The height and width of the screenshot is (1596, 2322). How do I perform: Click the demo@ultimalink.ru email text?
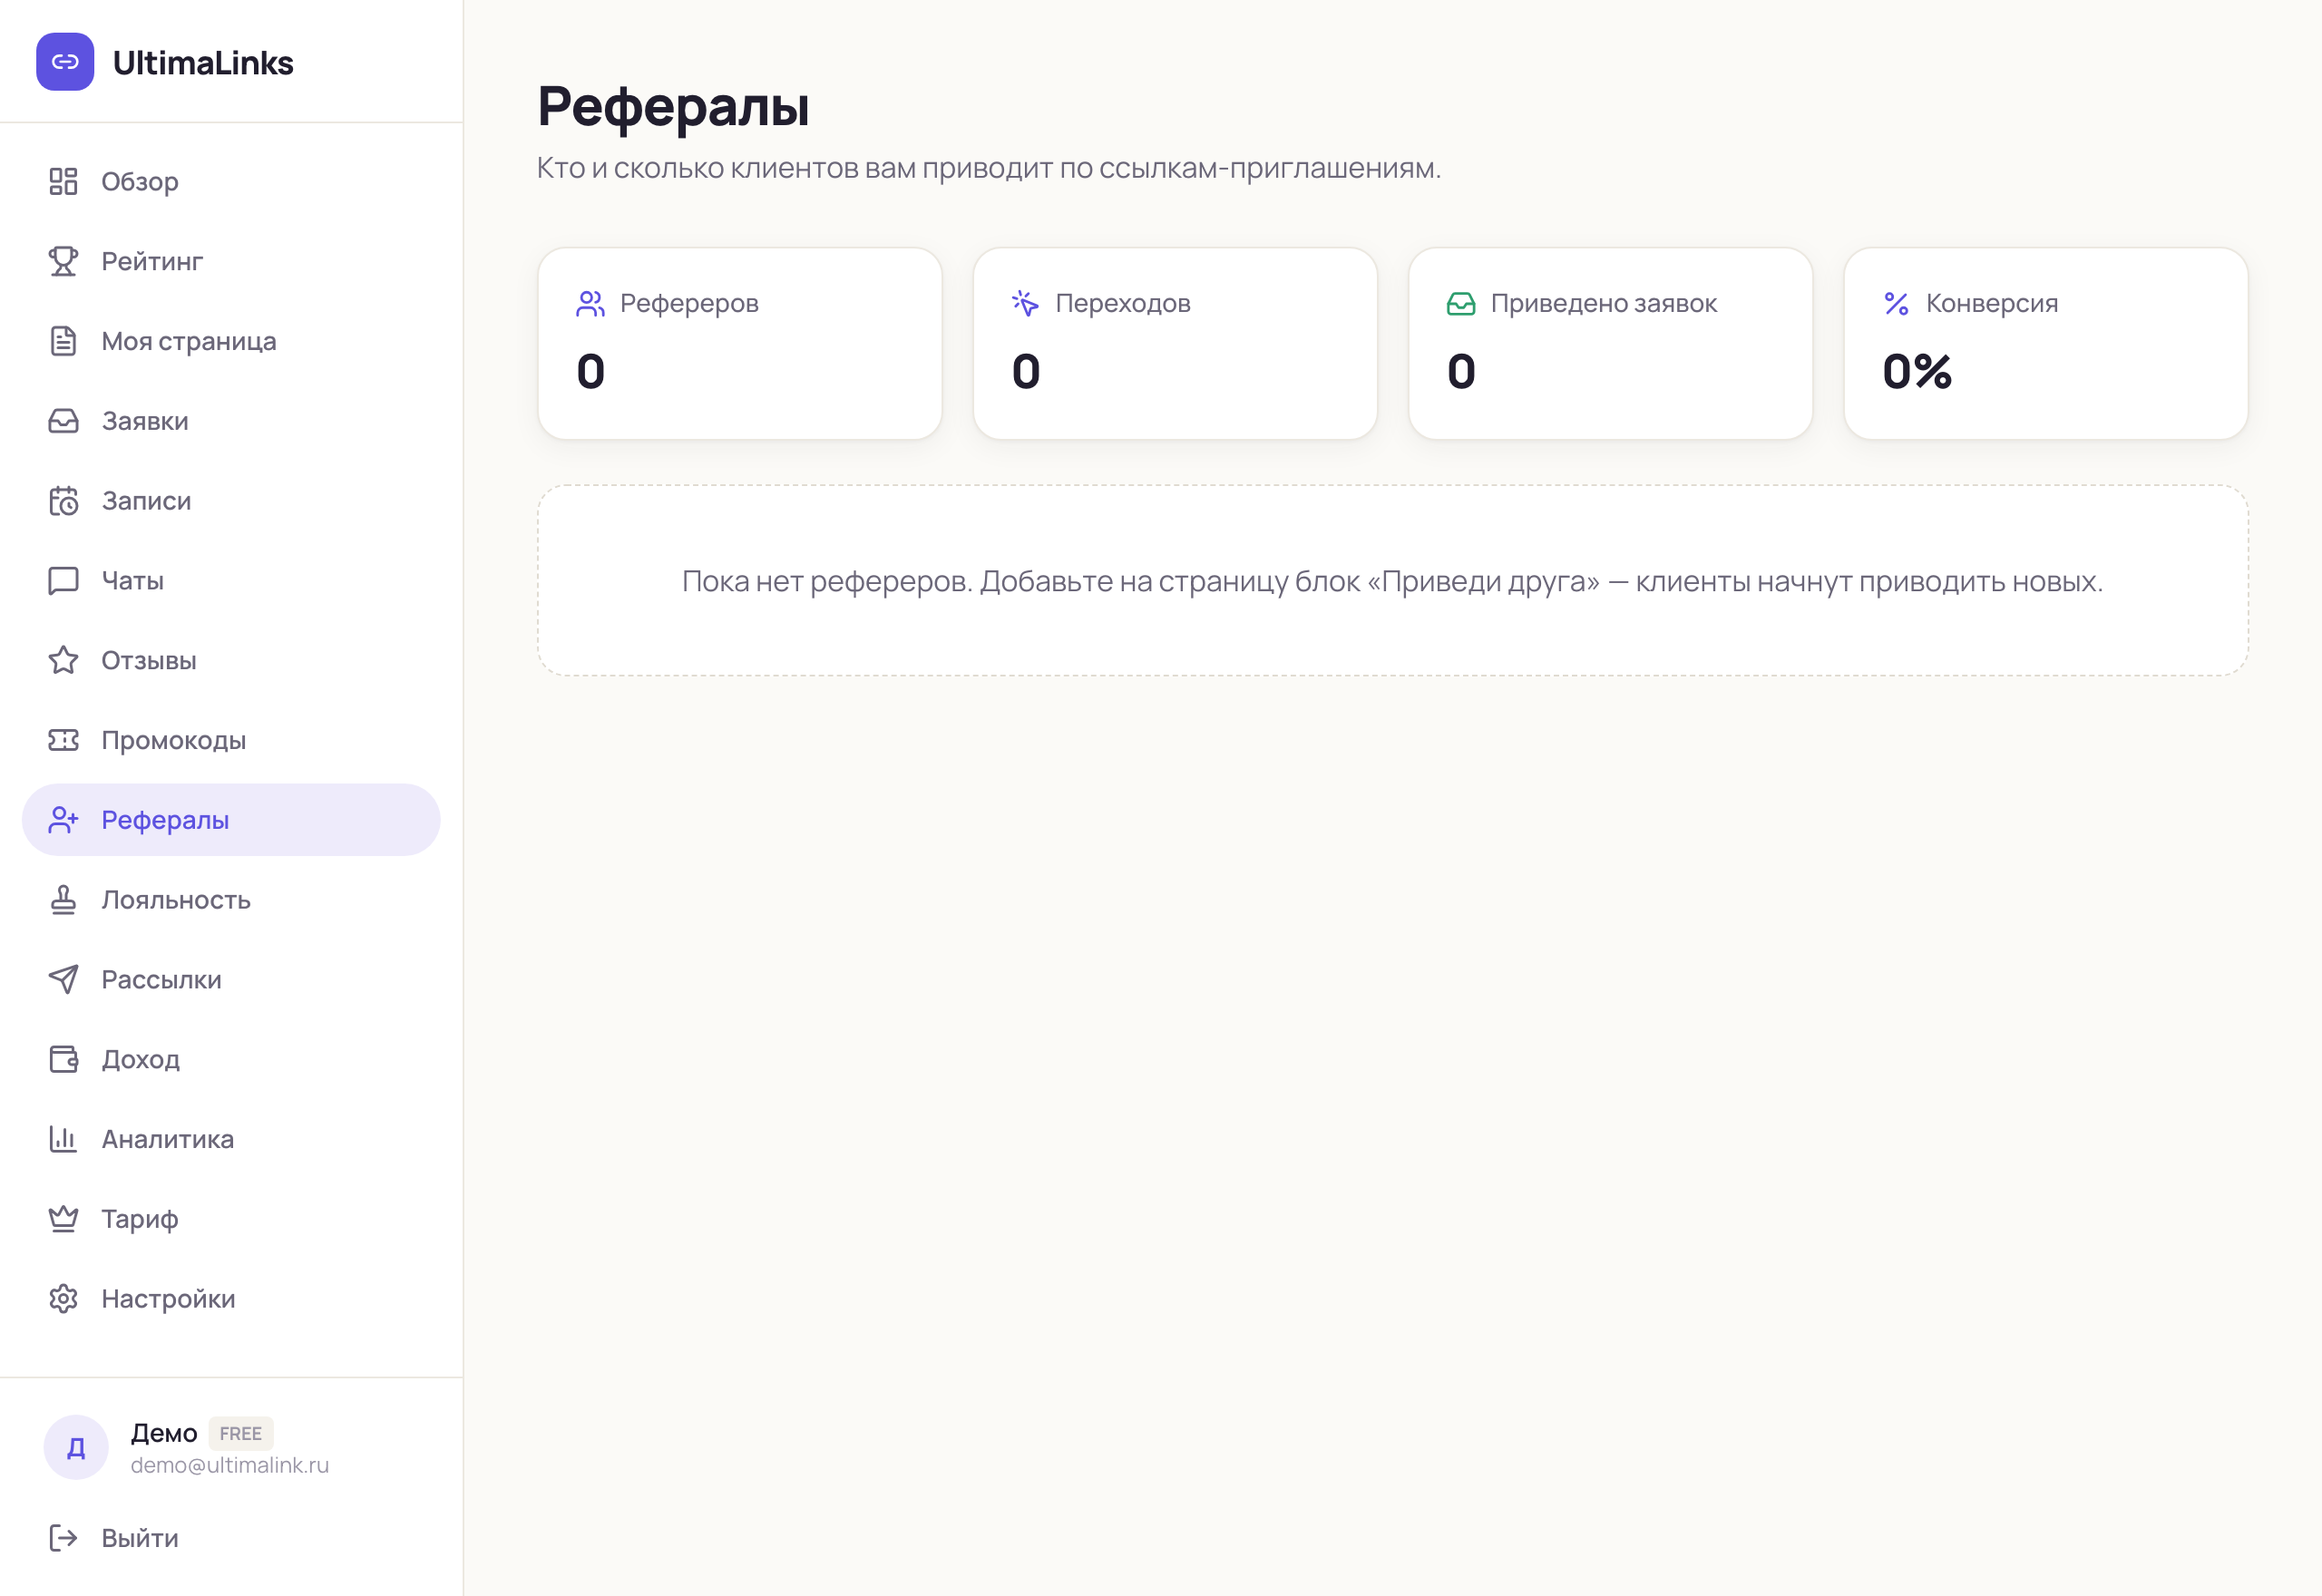point(229,1465)
